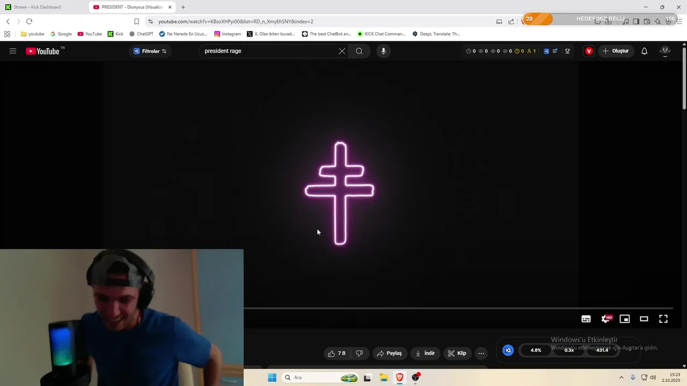Reload the page

point(29,21)
